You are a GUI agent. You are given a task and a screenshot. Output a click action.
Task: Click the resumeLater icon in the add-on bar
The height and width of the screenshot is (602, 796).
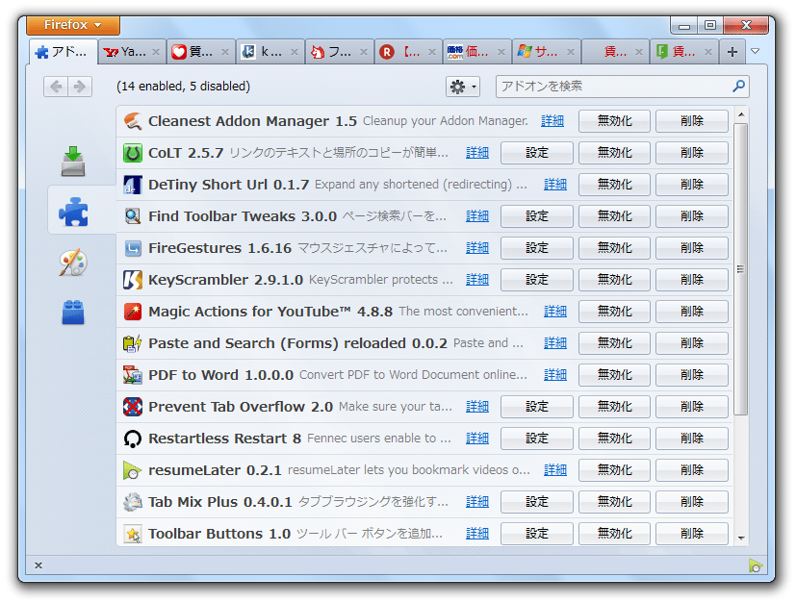[x=755, y=565]
